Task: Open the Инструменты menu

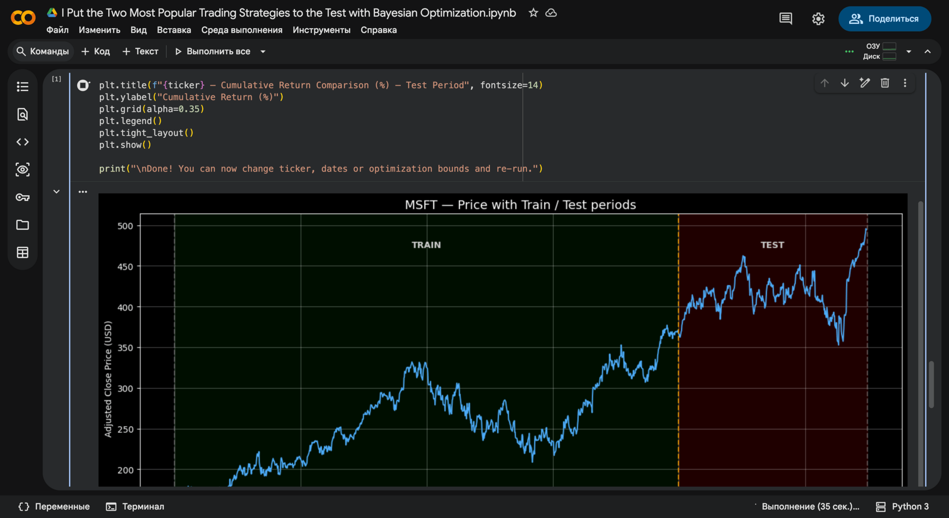Action: 321,30
